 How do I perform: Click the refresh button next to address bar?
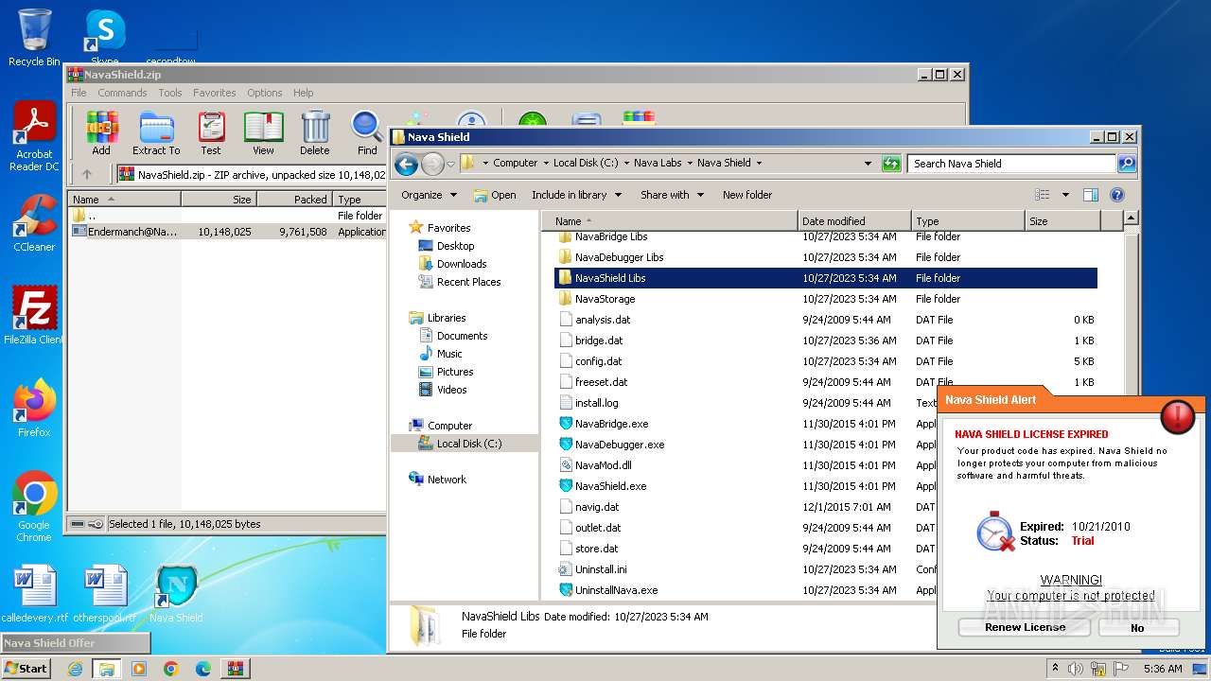pyautogui.click(x=890, y=164)
